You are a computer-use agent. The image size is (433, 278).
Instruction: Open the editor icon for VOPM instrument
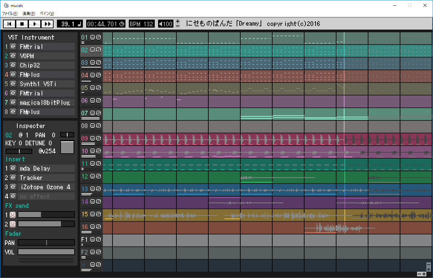(13, 56)
